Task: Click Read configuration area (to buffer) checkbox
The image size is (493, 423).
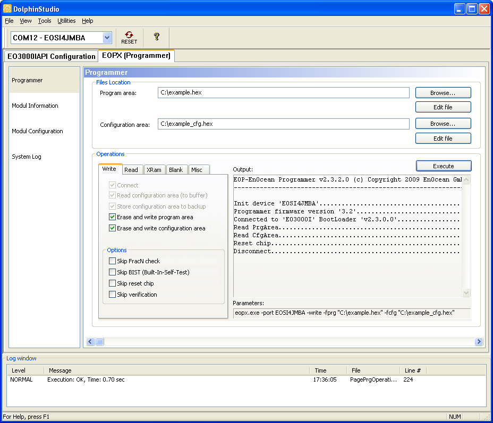Action: pyautogui.click(x=112, y=195)
